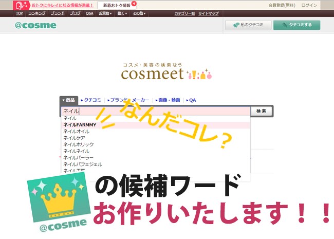The width and height of the screenshot is (334, 239).
Task: Expand the 働く dropdown menu
Action: pyautogui.click(x=122, y=13)
